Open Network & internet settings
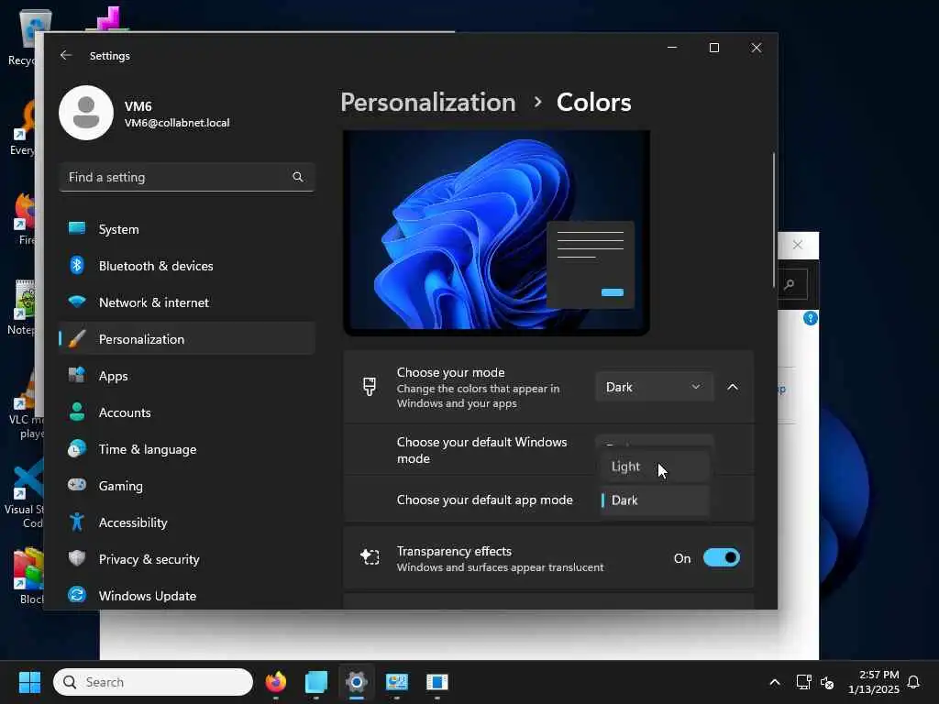 (x=187, y=302)
